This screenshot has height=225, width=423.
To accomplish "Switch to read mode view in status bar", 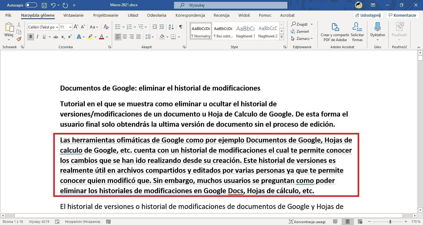I will click(x=335, y=222).
